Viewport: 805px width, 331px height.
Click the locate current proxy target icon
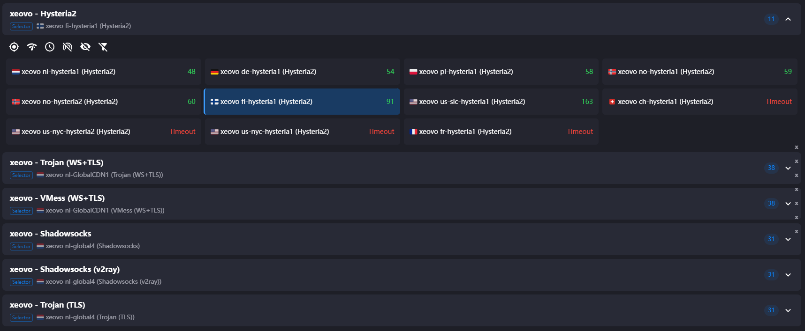click(14, 47)
